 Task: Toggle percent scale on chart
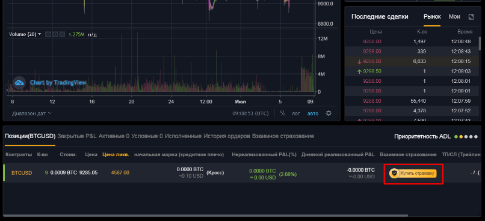click(283, 114)
